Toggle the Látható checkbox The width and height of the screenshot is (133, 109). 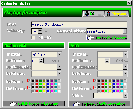pyautogui.click(x=33, y=38)
